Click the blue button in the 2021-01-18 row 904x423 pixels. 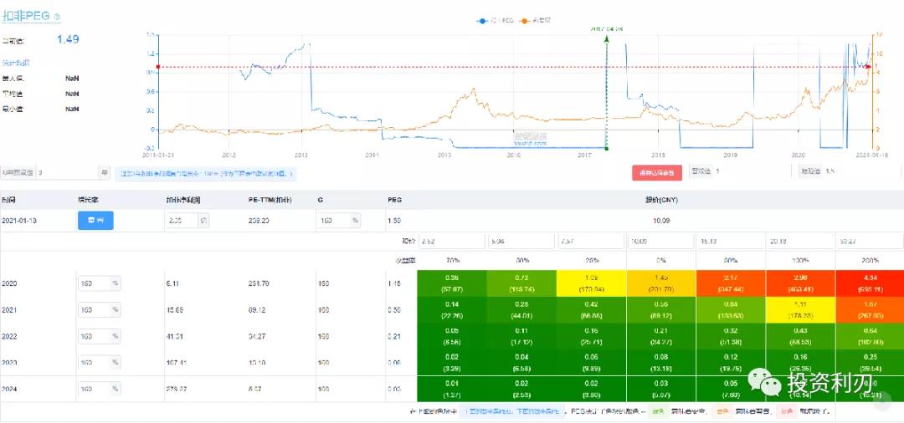pyautogui.click(x=95, y=221)
